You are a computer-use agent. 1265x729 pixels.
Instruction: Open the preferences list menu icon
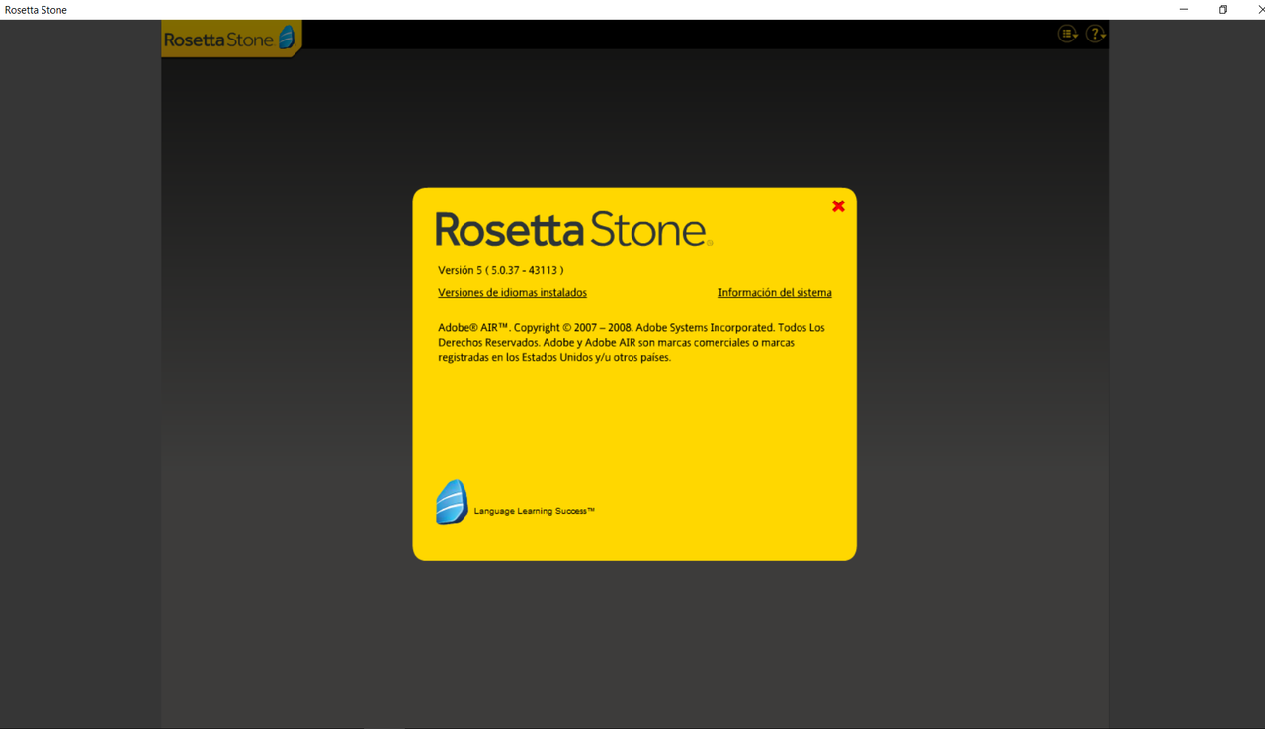[x=1068, y=34]
